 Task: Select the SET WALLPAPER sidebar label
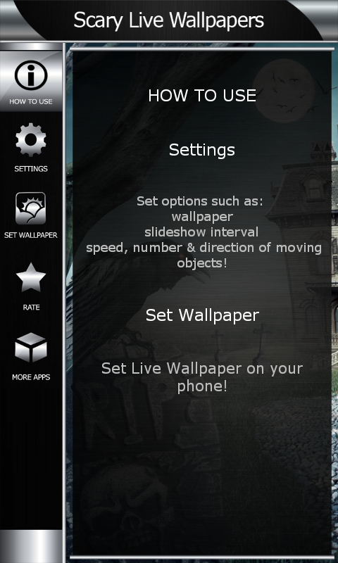[x=31, y=236]
